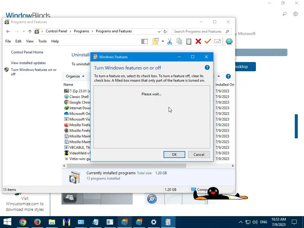Open the Windows Start button
Viewport: 304px width, 228px height.
pyautogui.click(x=7, y=222)
